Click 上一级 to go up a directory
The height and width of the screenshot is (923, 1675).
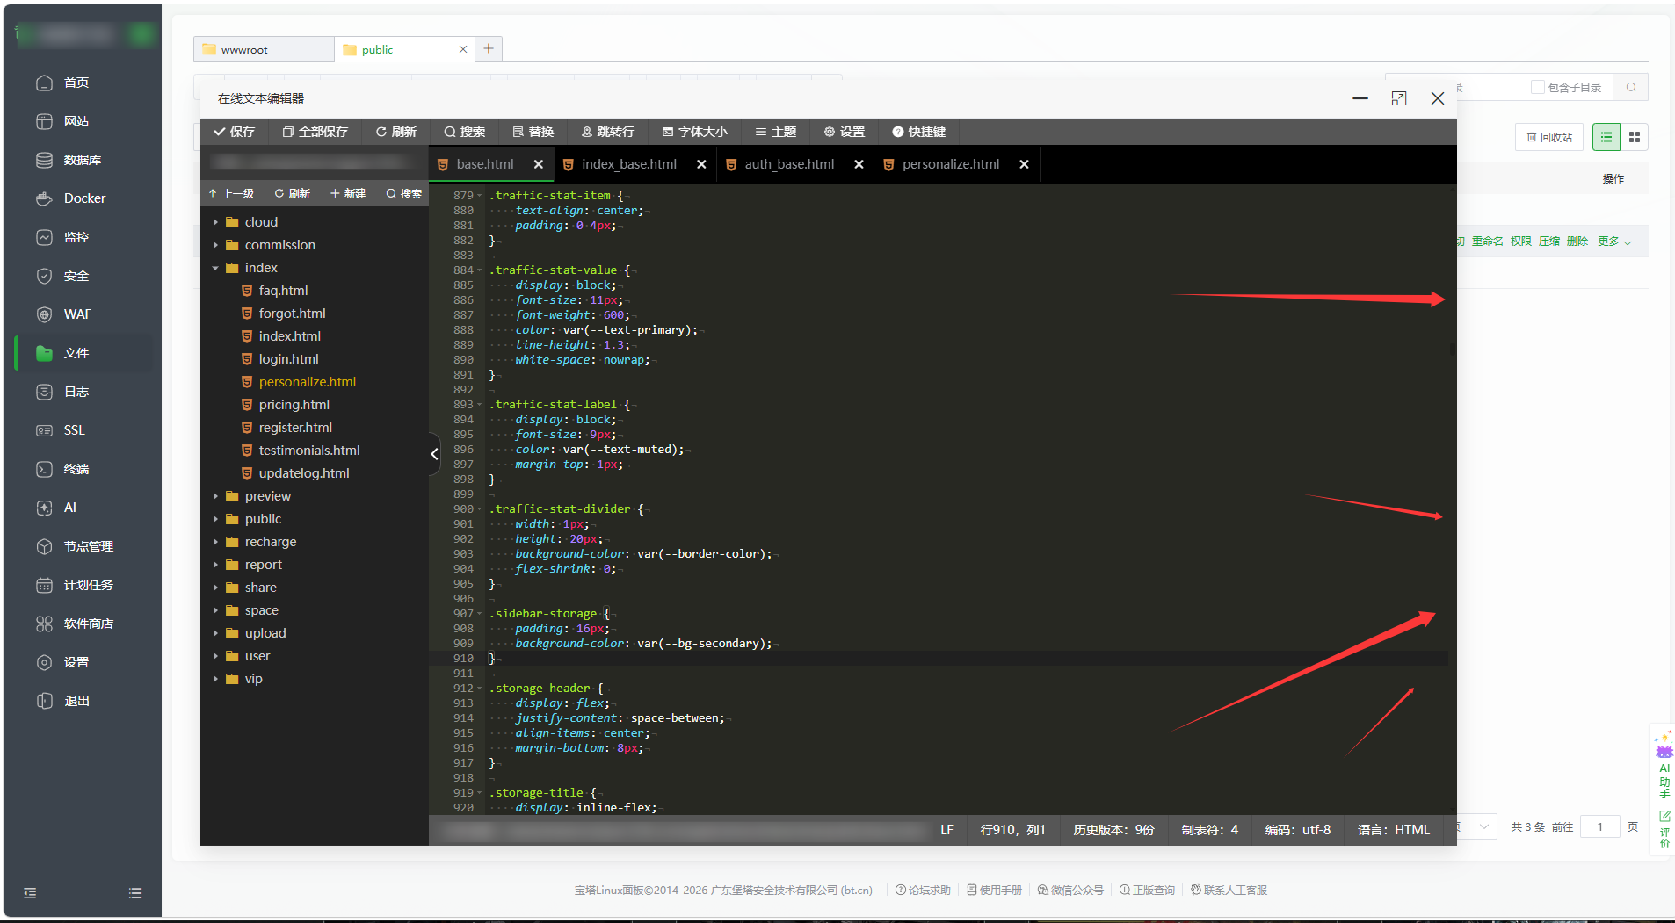[x=231, y=193]
